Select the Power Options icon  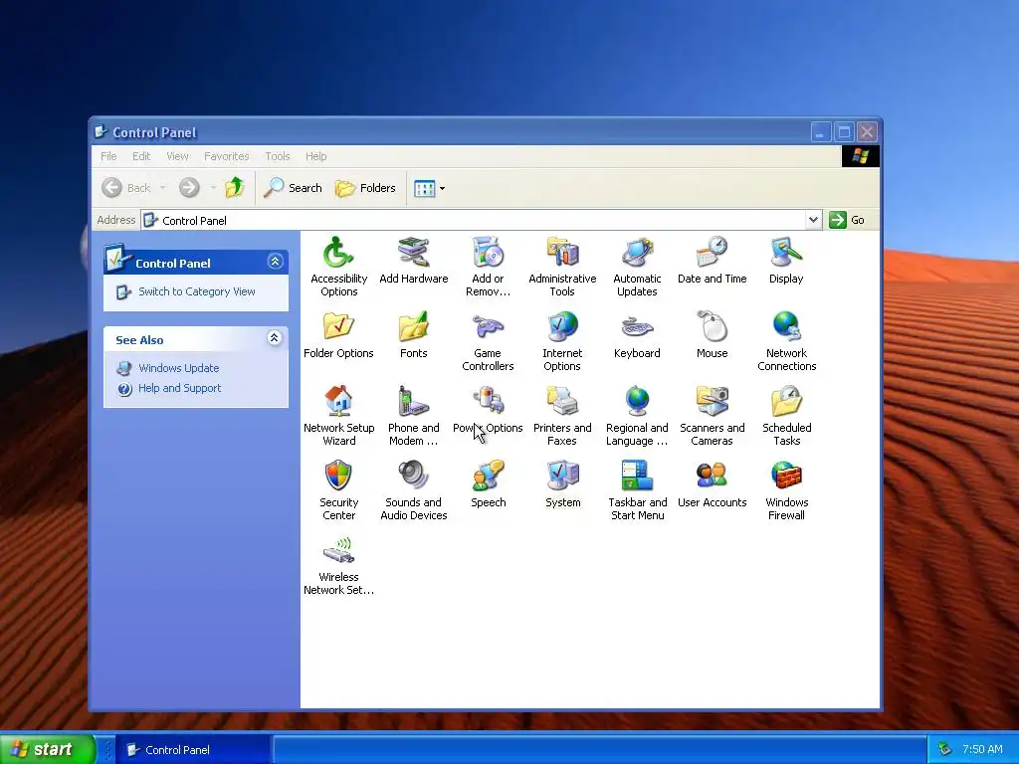pyautogui.click(x=488, y=402)
